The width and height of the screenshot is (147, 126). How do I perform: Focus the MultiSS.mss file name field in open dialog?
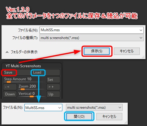43,108
